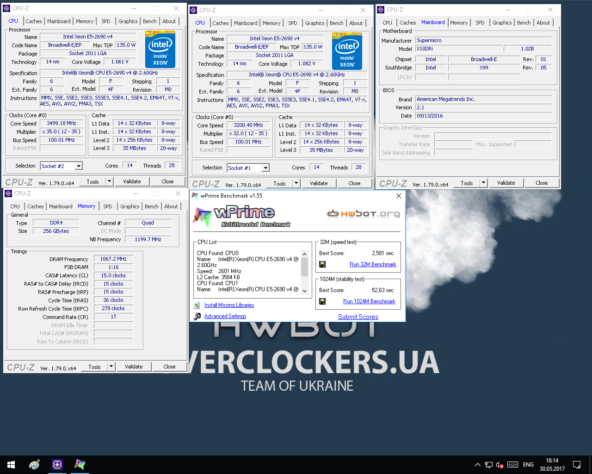The width and height of the screenshot is (592, 474).
Task: Click the CPU List scrollbar thumb
Action: point(304,267)
